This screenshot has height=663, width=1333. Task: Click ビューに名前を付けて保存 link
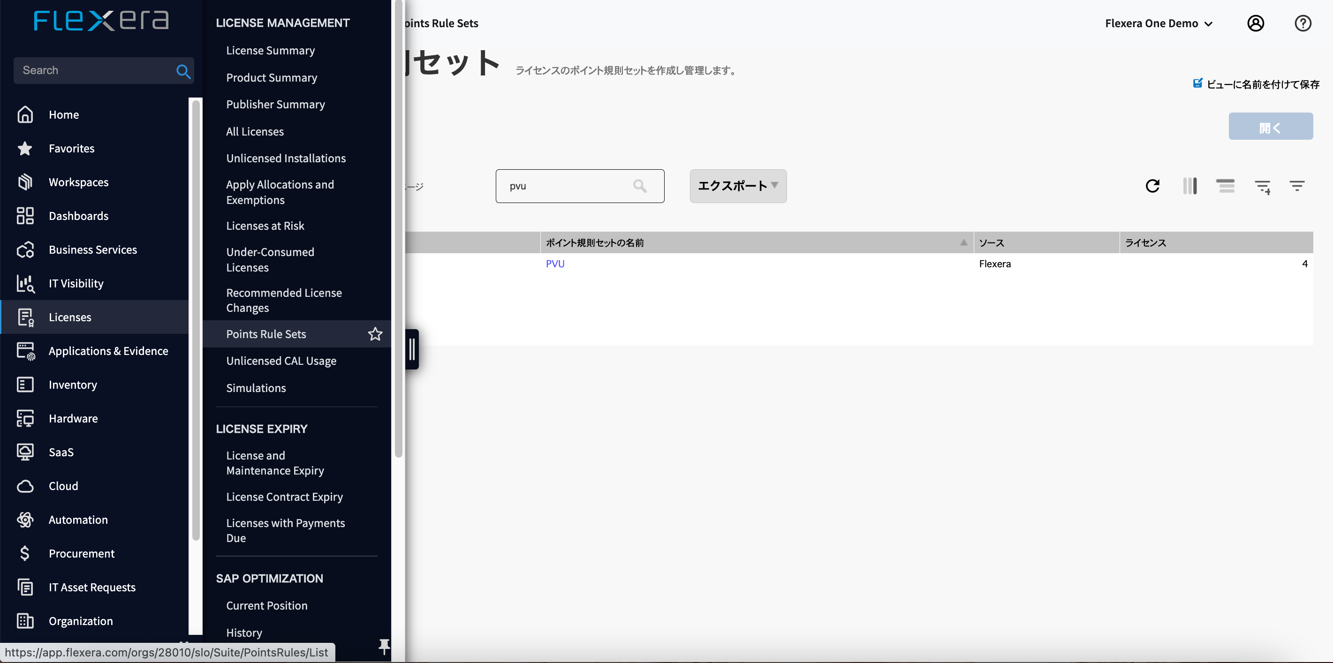click(x=1263, y=84)
